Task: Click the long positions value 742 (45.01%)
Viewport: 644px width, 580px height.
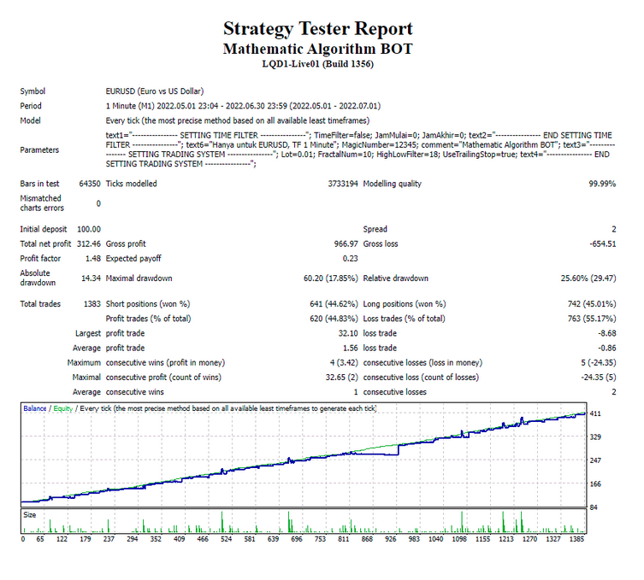Action: click(x=592, y=304)
